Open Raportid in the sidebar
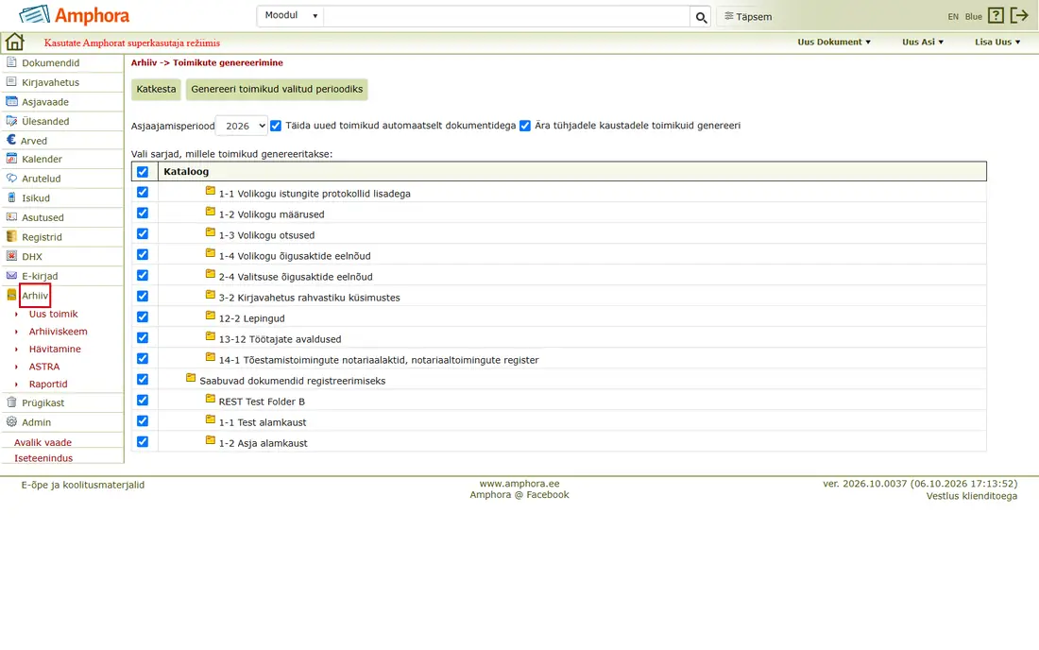Viewport: 1039px width, 650px height. (48, 384)
